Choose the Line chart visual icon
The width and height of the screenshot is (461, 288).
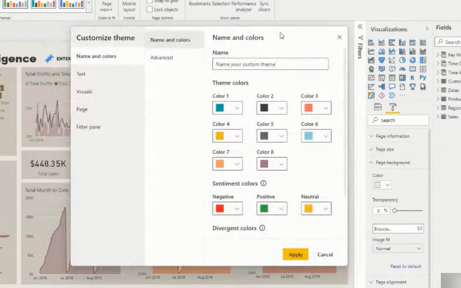[x=371, y=51]
